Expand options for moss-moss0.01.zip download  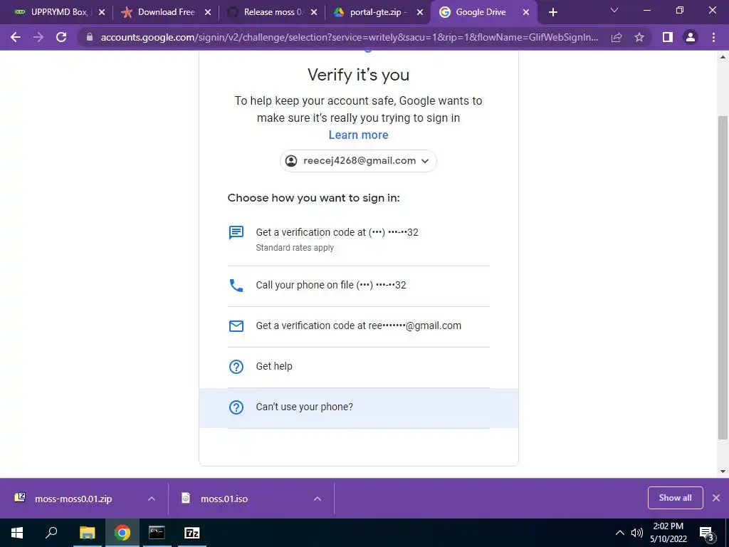(152, 499)
